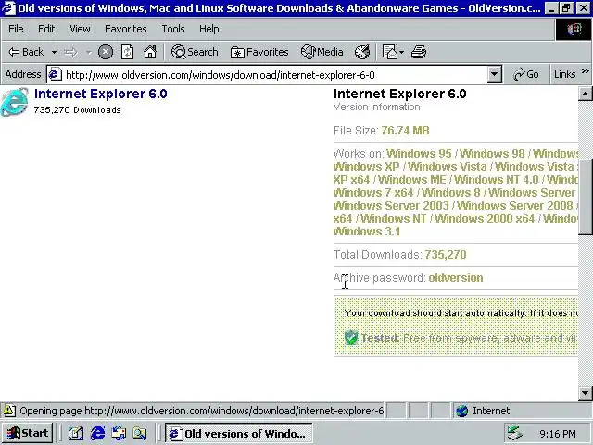Image resolution: width=593 pixels, height=445 pixels.
Task: Open the Forward history dropdown arrow
Action: coord(89,52)
